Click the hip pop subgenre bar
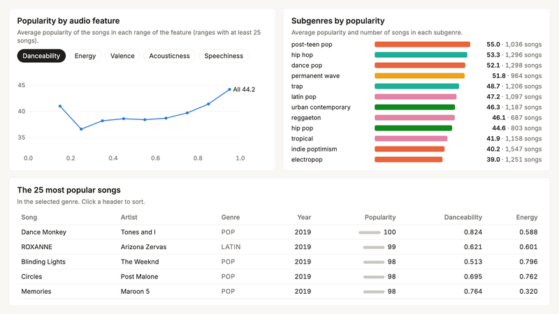This screenshot has width=559, height=314. coord(413,128)
